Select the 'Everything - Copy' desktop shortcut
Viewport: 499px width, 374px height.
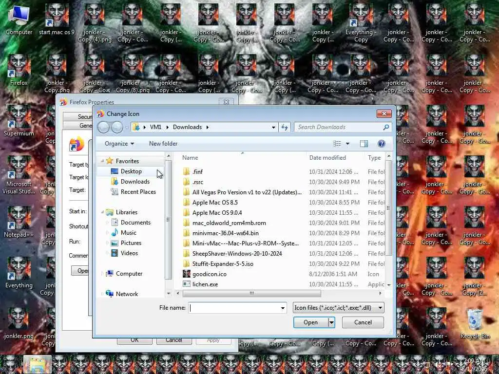click(x=361, y=23)
